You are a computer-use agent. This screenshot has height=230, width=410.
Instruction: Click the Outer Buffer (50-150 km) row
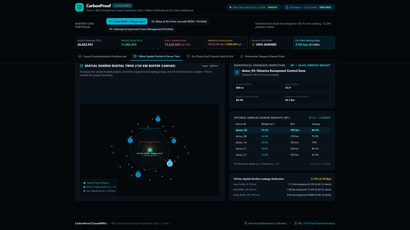282,195
